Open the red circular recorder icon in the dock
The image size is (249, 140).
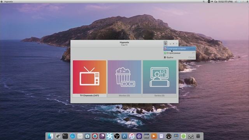95,136
